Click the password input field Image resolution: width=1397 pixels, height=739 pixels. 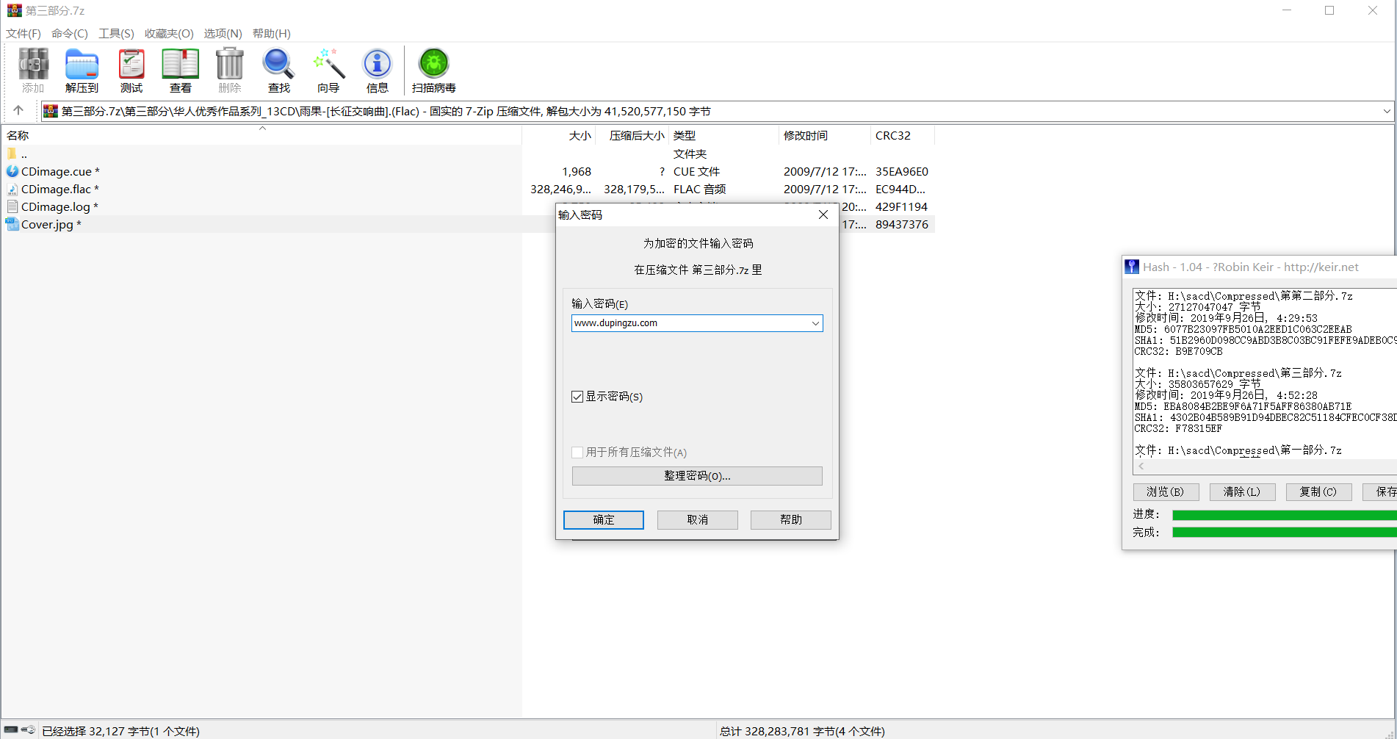coord(689,323)
